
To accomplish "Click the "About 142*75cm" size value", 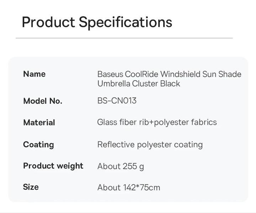I will pos(129,187).
